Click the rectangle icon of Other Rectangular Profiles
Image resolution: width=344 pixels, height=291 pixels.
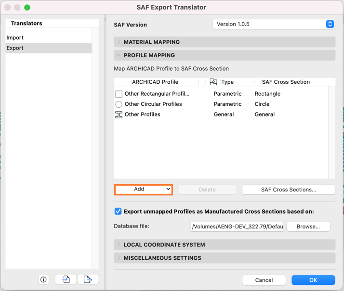click(x=119, y=94)
